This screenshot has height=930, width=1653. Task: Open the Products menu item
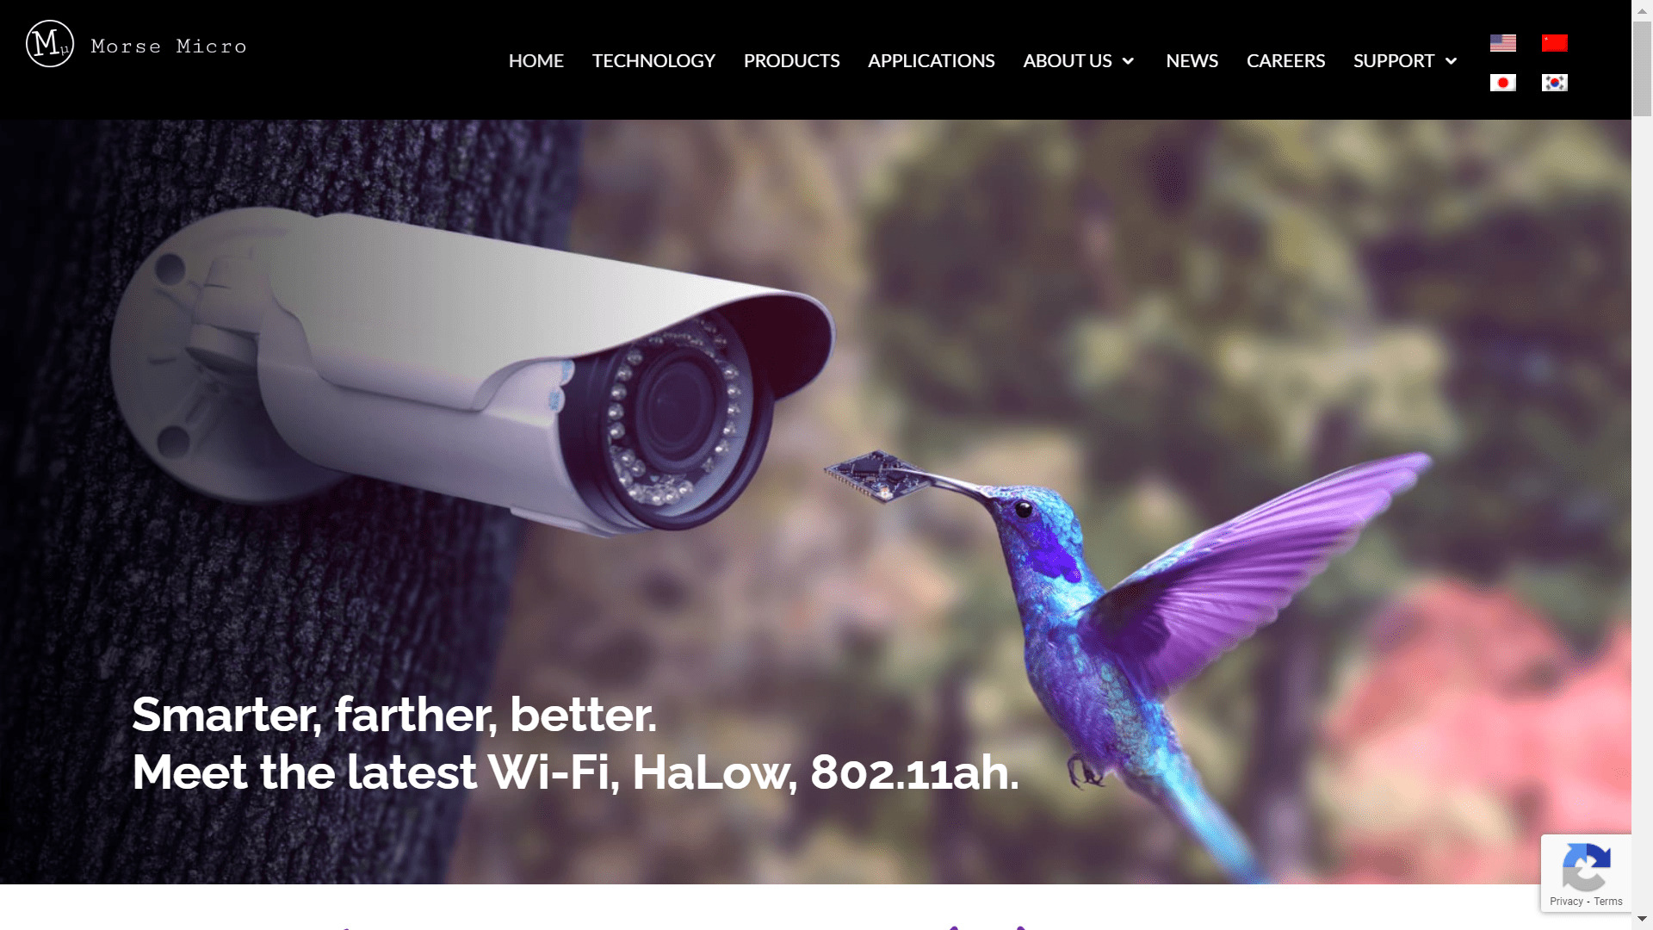click(x=792, y=61)
